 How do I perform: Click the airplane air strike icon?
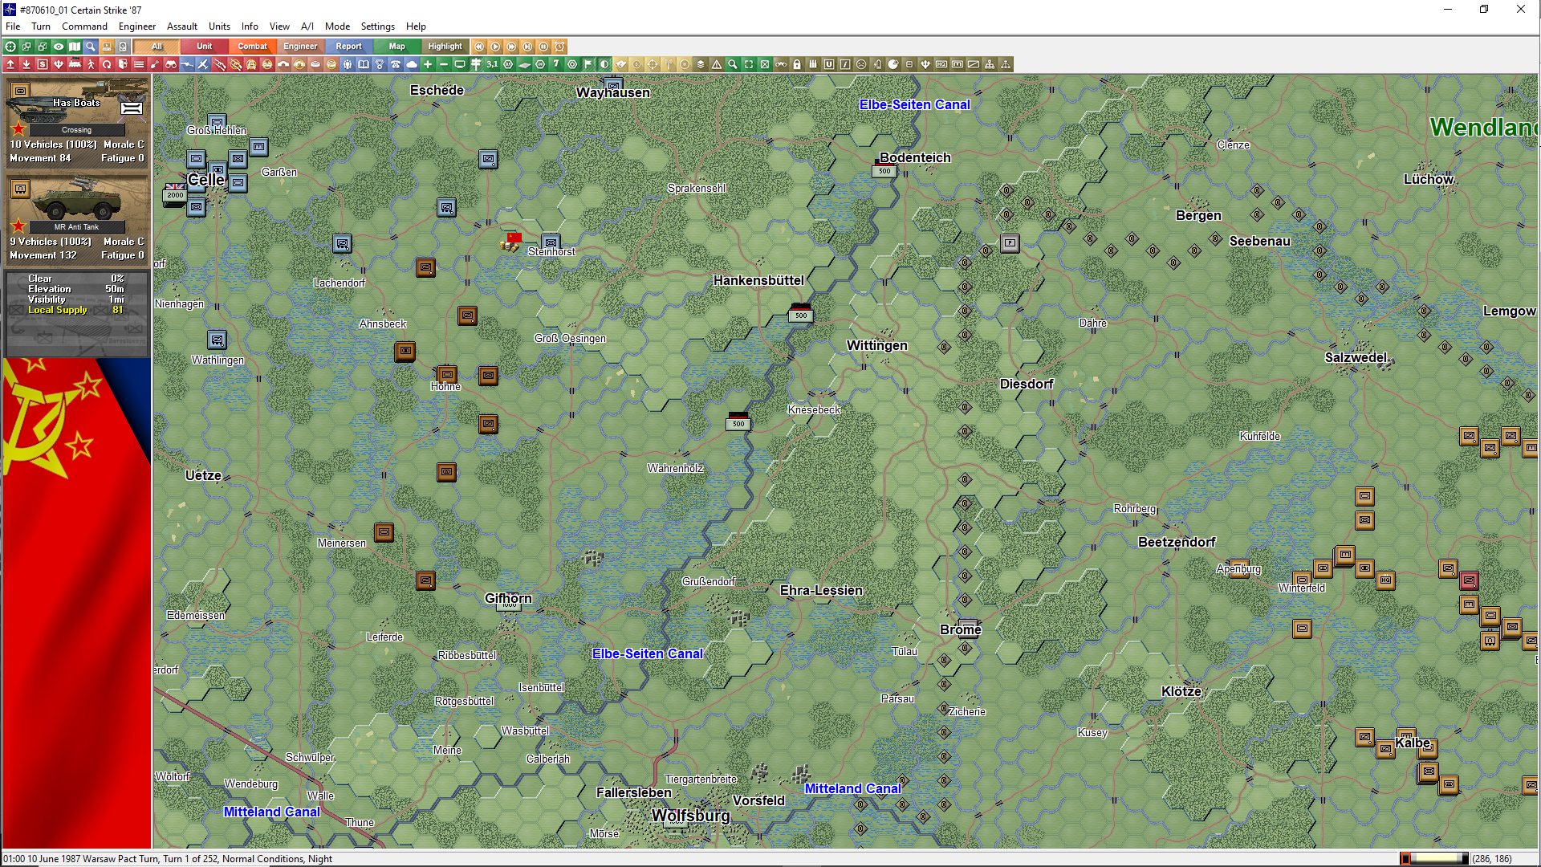[x=203, y=64]
